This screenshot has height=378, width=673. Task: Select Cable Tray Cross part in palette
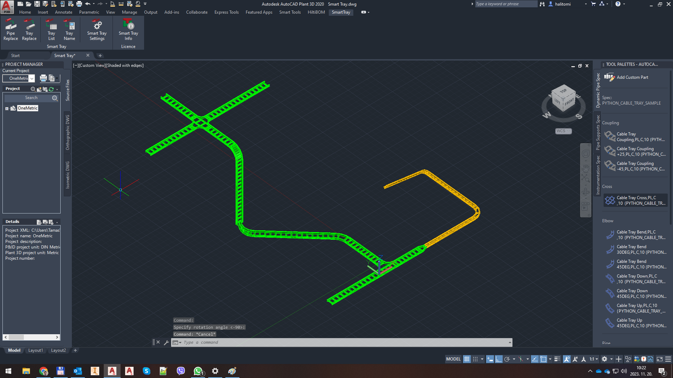635,201
